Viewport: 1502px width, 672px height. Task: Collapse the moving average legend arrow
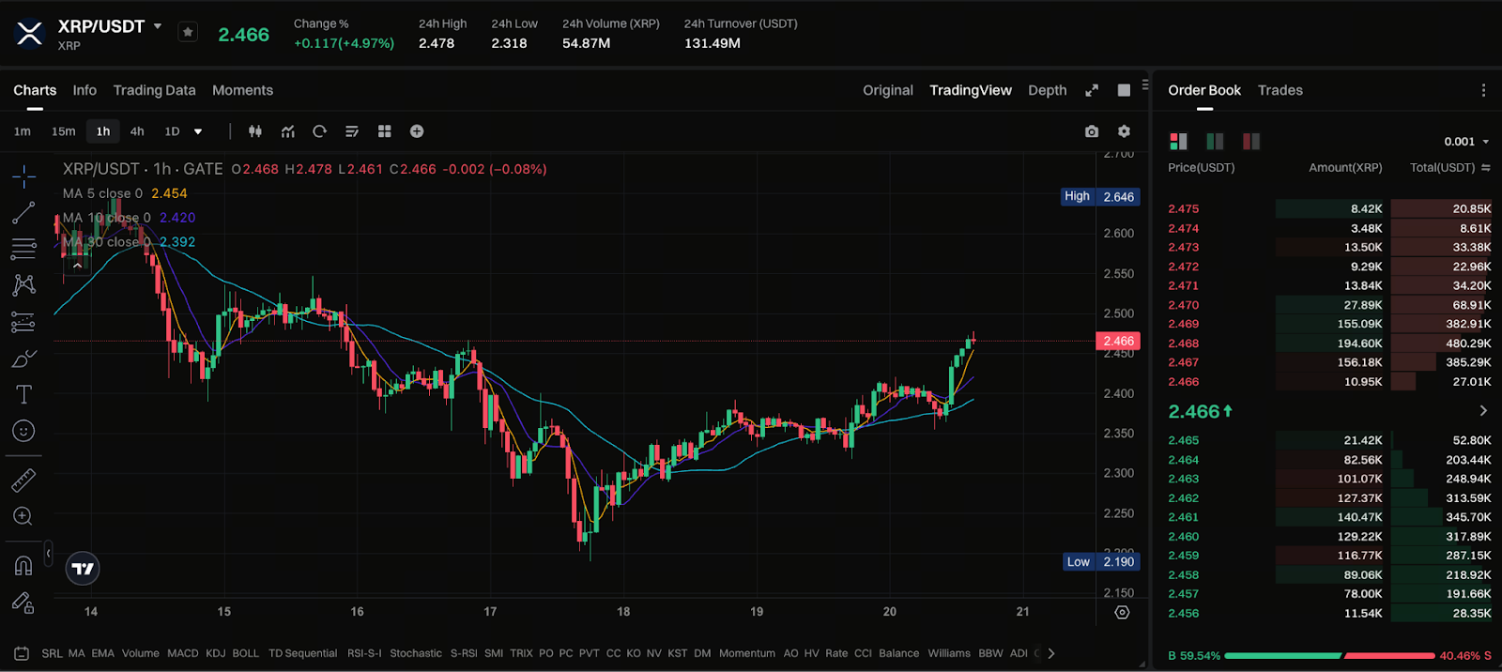click(x=77, y=266)
